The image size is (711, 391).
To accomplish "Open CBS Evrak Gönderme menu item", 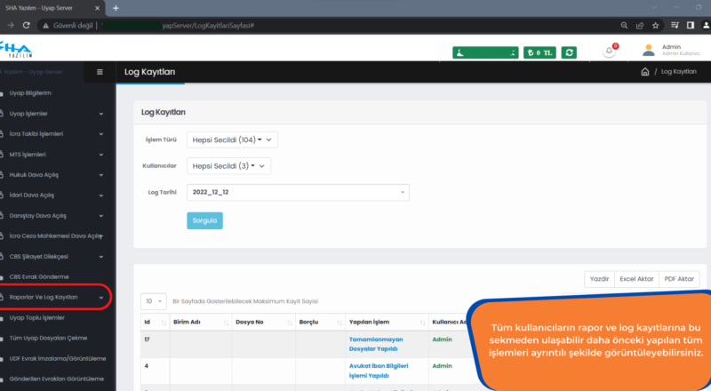I will [x=44, y=276].
